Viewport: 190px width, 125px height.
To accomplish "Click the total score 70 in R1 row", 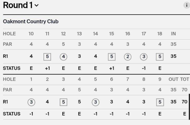I will pyautogui.click(x=185, y=102).
